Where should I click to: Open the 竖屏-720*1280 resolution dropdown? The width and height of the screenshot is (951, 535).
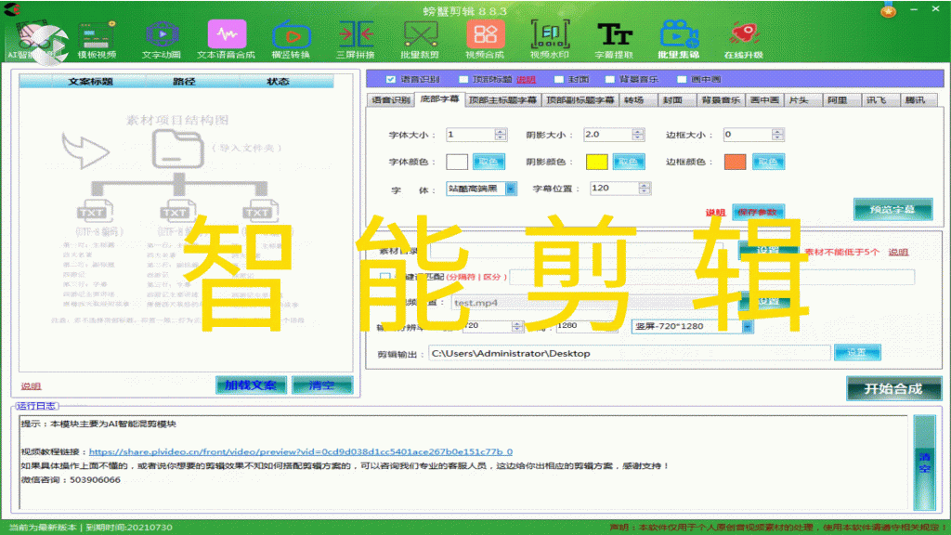point(749,327)
